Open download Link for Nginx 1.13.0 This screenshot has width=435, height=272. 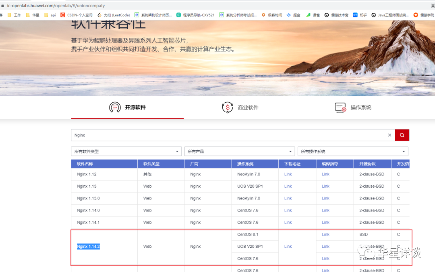click(x=288, y=198)
